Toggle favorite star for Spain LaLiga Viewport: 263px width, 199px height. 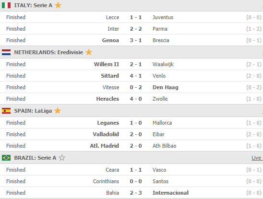(x=58, y=111)
